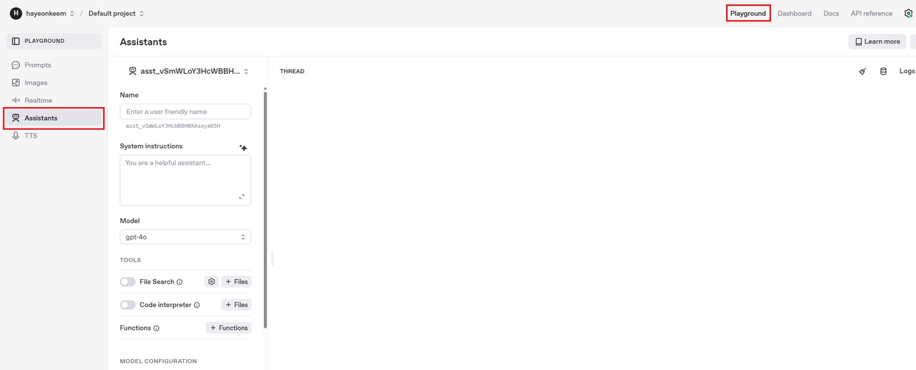Click the Functions info icon
This screenshot has height=370, width=916.
coord(156,329)
